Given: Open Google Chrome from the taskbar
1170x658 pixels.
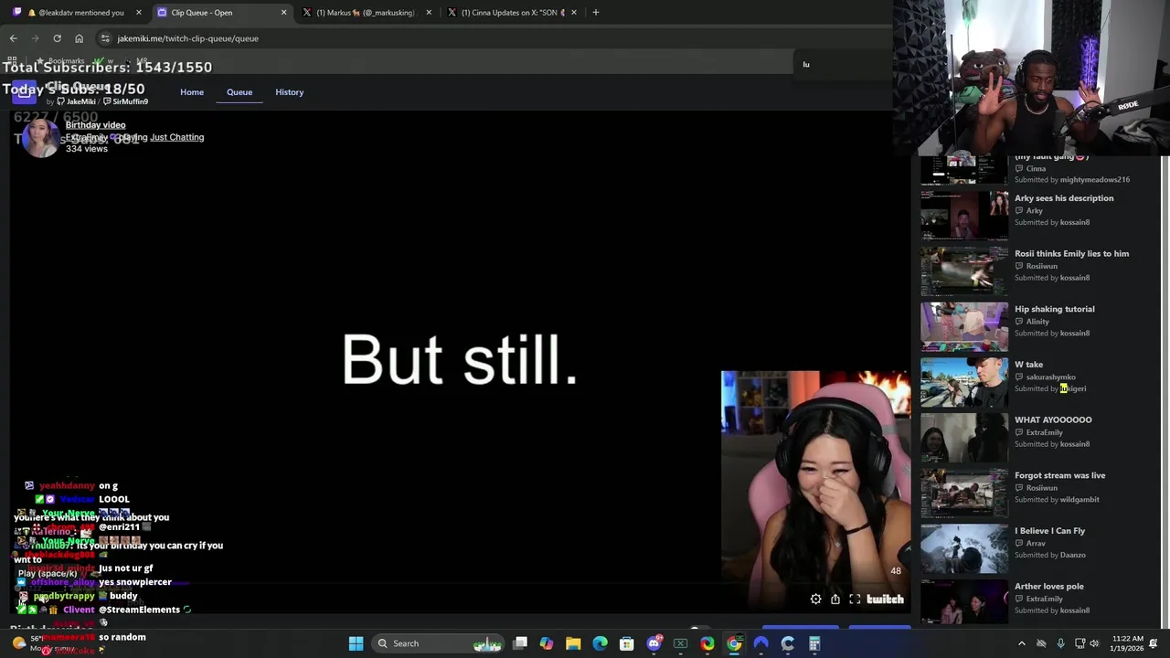Looking at the screenshot, I should click(x=734, y=643).
